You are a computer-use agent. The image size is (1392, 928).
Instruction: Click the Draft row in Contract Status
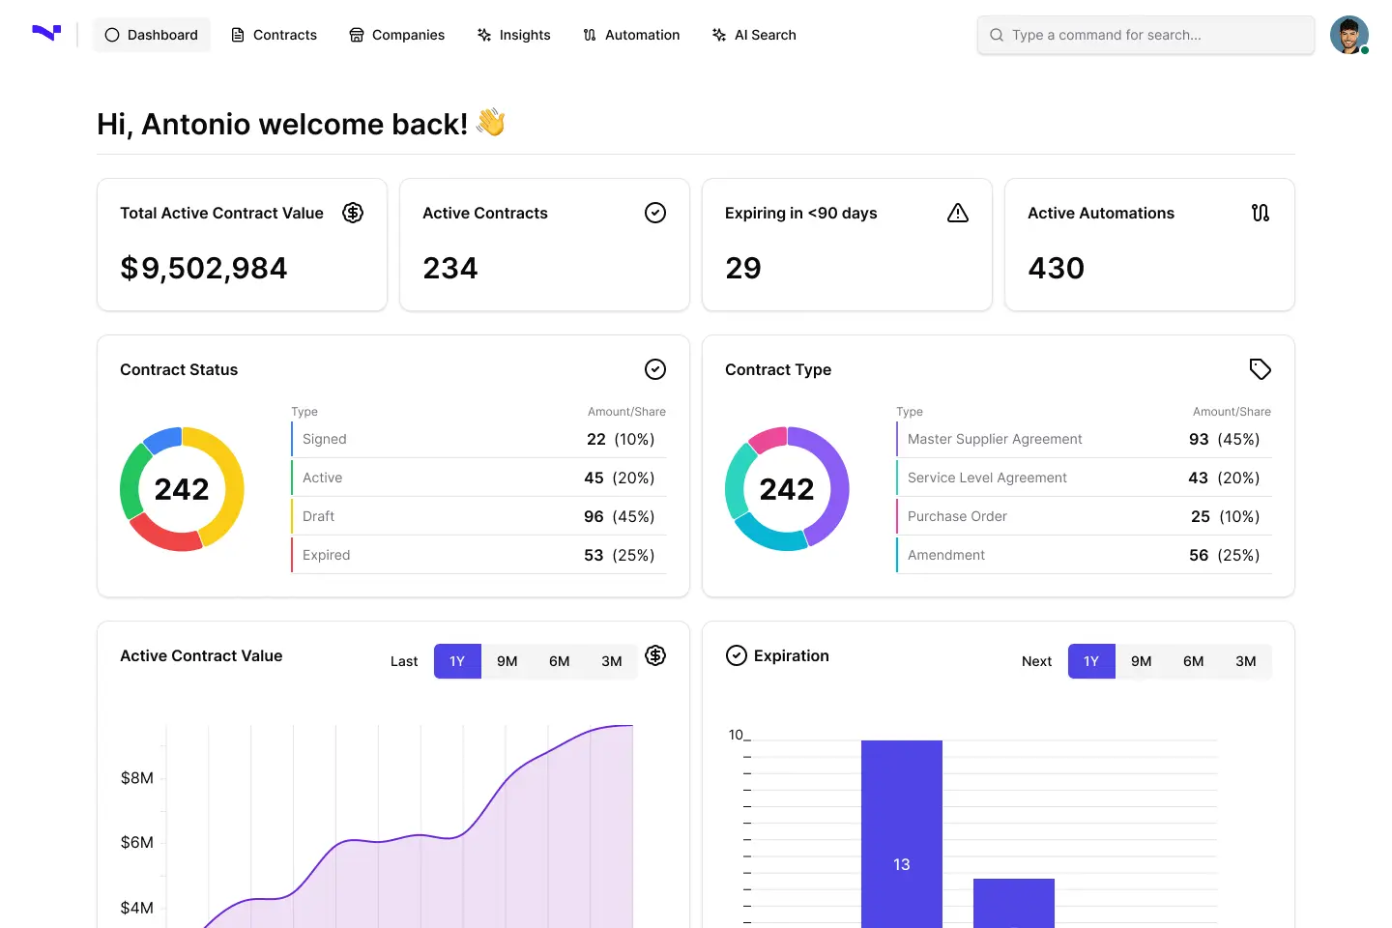(x=479, y=516)
